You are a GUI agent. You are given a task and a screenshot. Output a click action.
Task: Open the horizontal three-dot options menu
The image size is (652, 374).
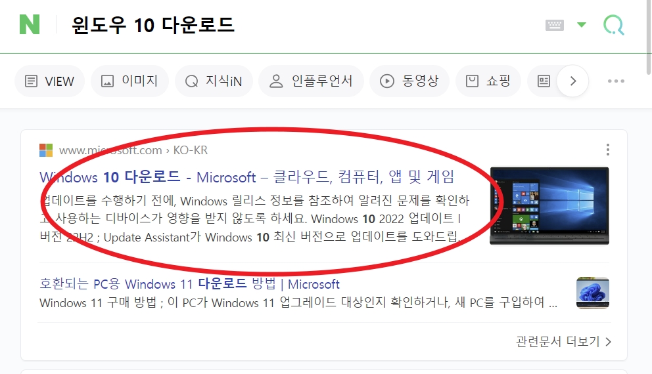[616, 81]
